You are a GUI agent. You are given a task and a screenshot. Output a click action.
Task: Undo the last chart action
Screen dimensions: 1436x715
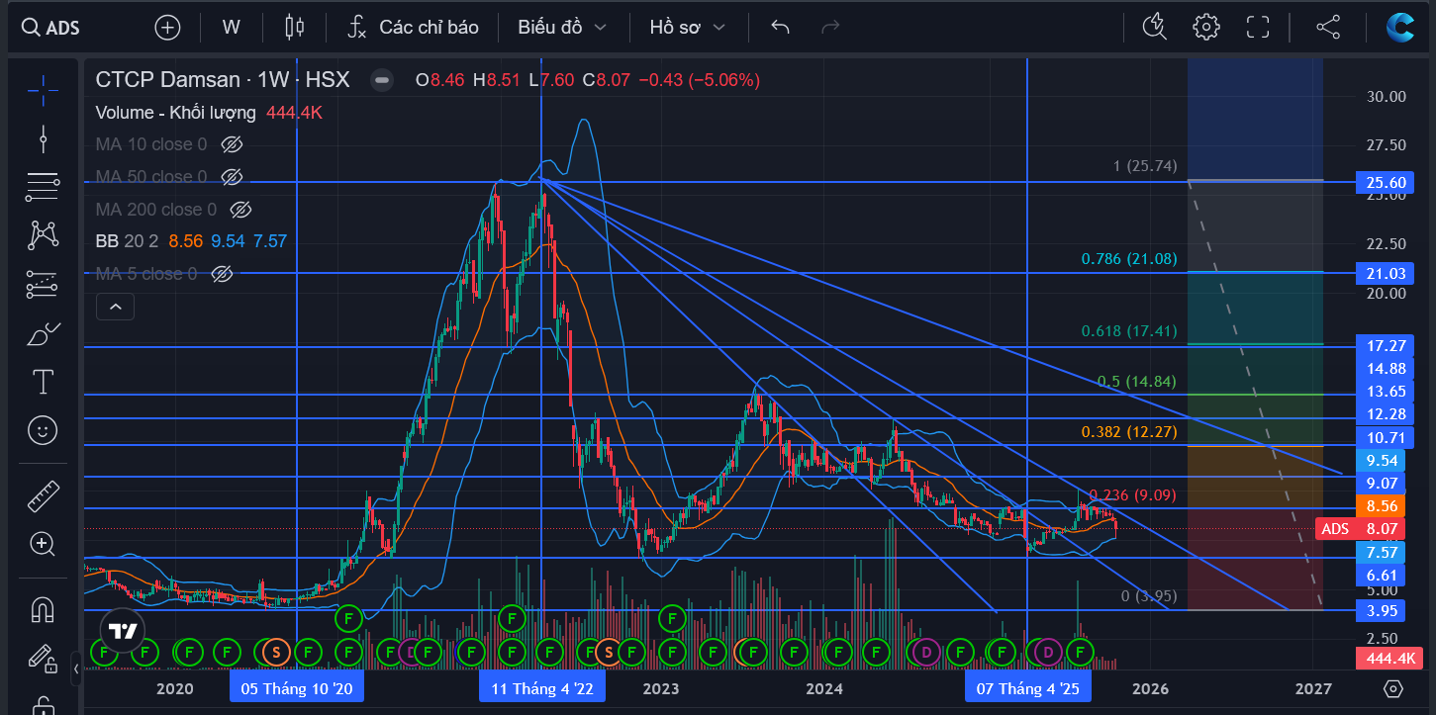tap(780, 27)
